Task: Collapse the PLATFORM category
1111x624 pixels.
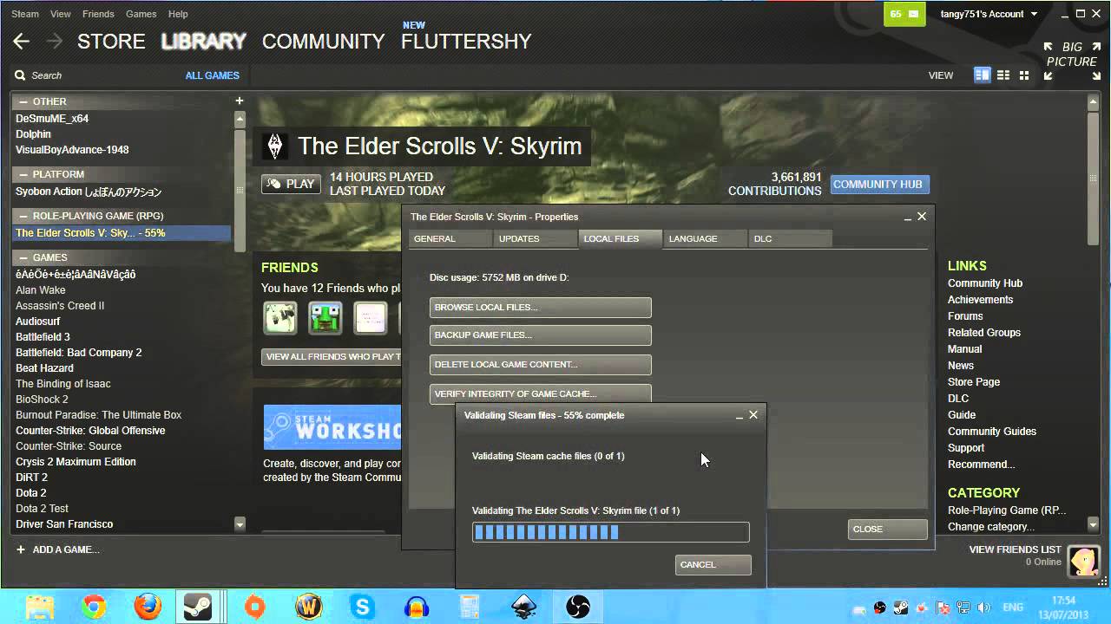Action: [x=23, y=174]
